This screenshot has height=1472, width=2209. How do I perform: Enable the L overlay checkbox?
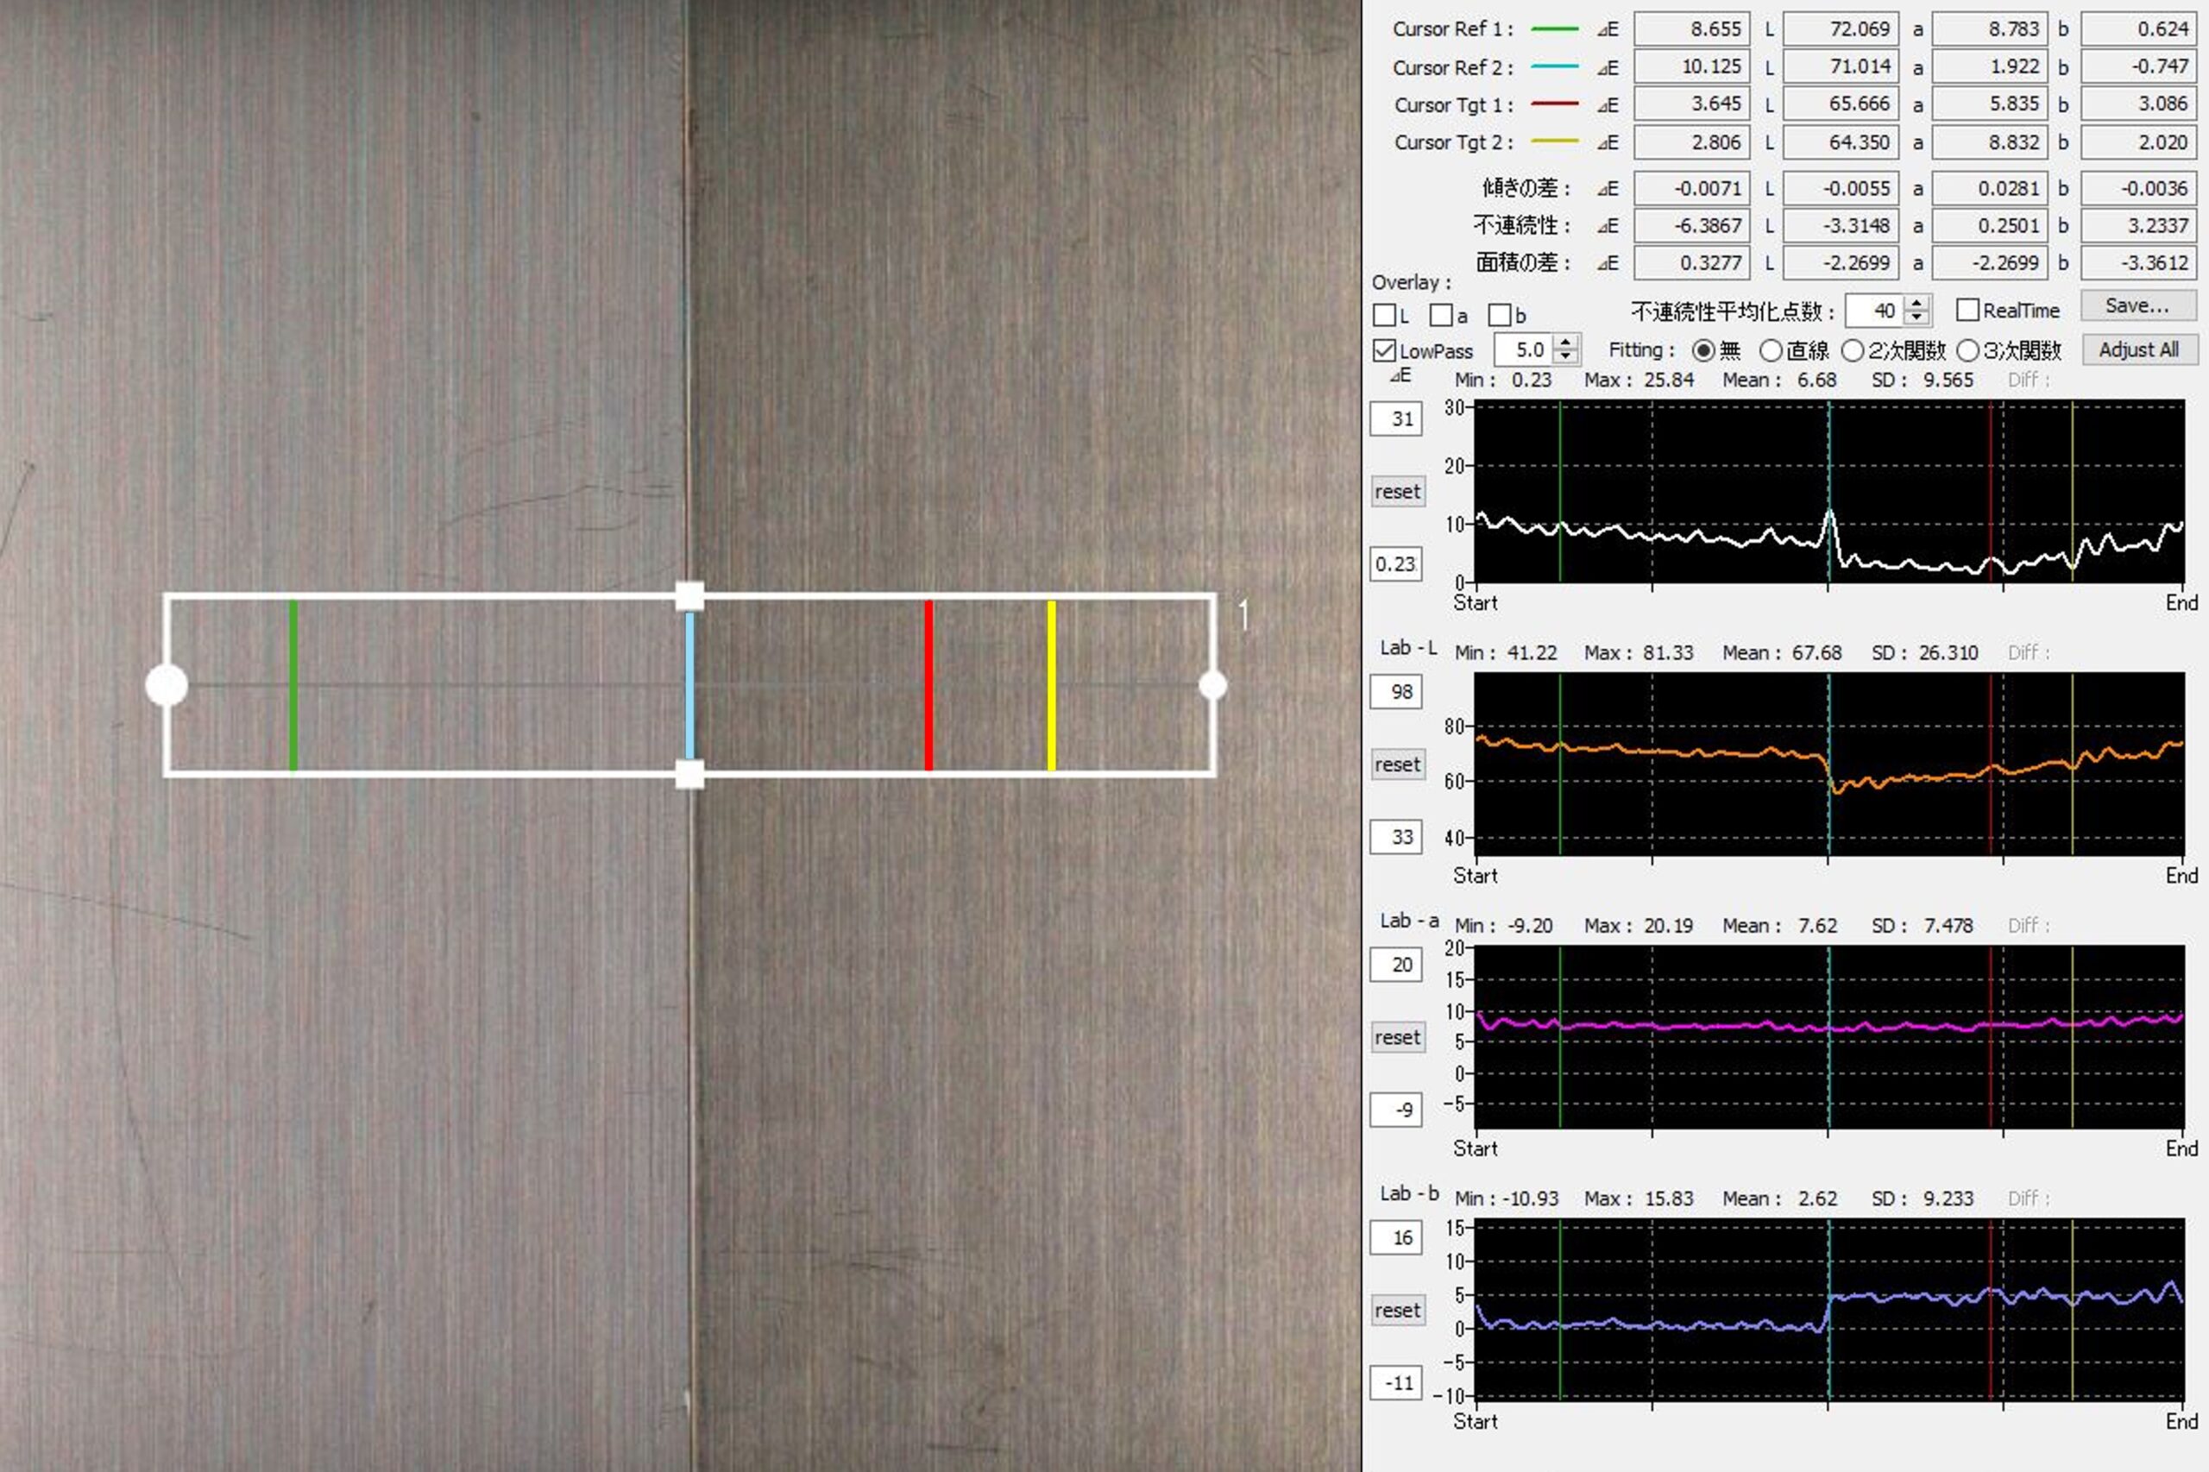[1384, 314]
